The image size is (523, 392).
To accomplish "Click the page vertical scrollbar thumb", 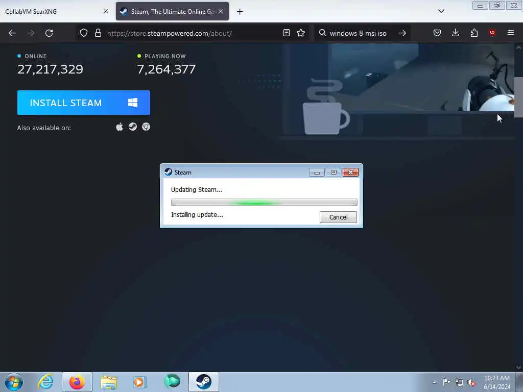I will coord(518,97).
